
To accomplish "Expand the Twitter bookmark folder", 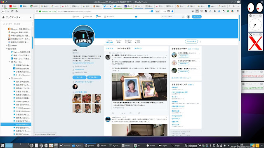I will point(7,46).
